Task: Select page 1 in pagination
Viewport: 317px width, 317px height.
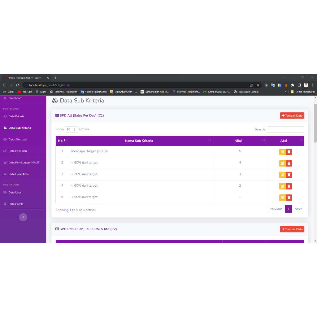Action: coord(289,209)
